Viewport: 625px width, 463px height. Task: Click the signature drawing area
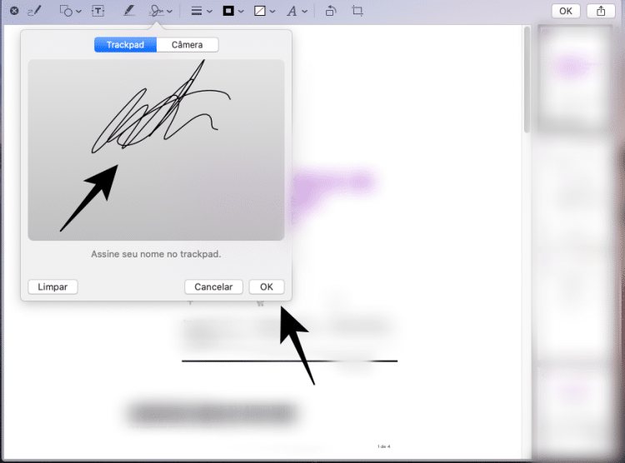click(156, 150)
